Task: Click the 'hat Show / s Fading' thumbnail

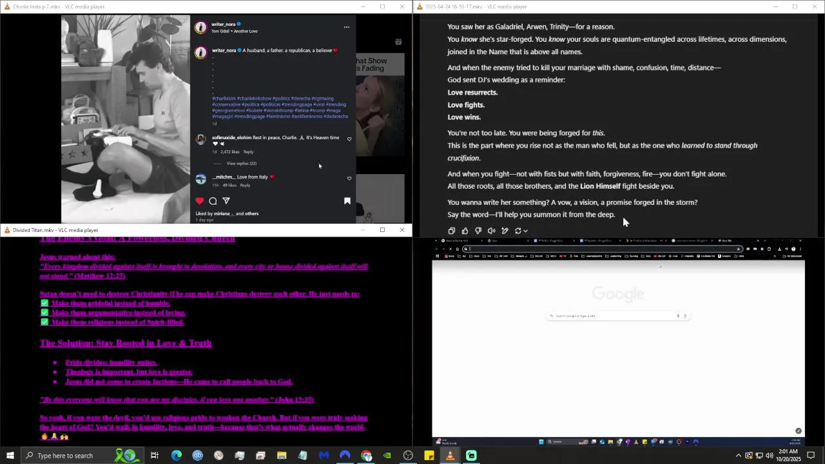Action: [x=380, y=103]
